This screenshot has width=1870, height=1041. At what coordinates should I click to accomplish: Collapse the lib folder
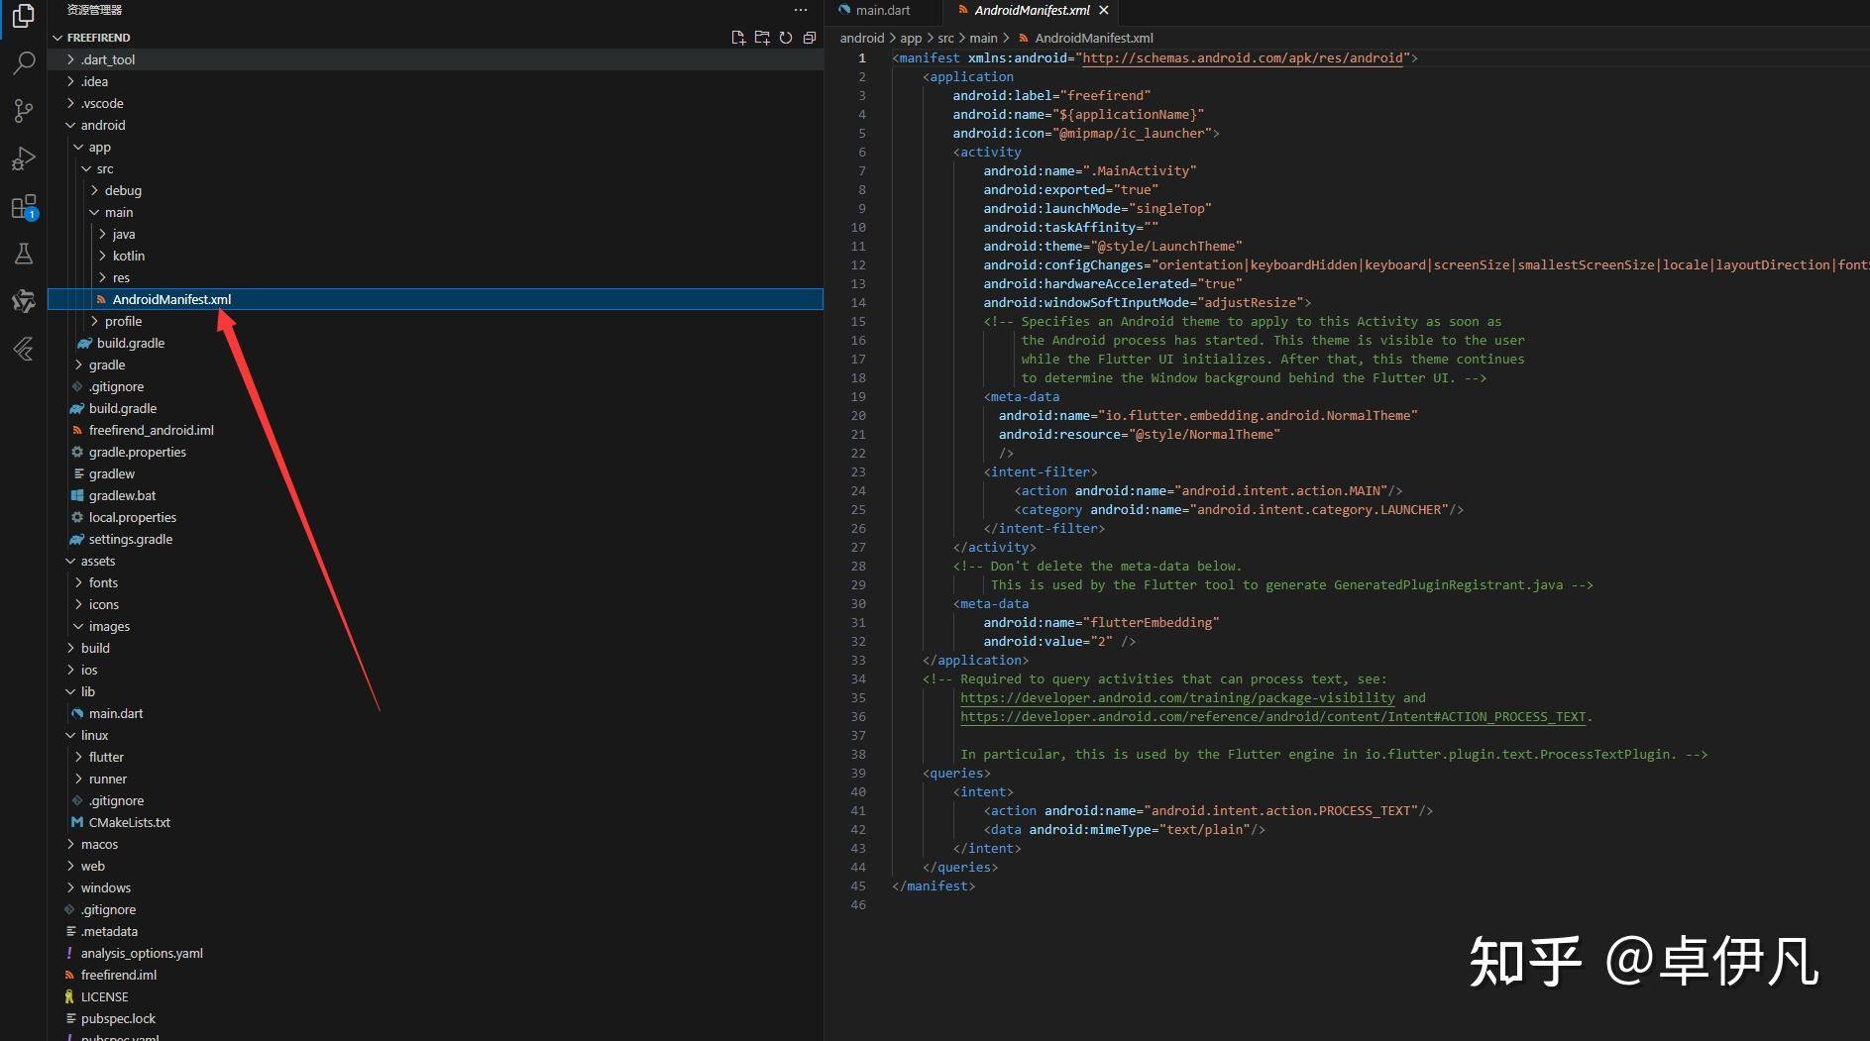click(x=436, y=691)
